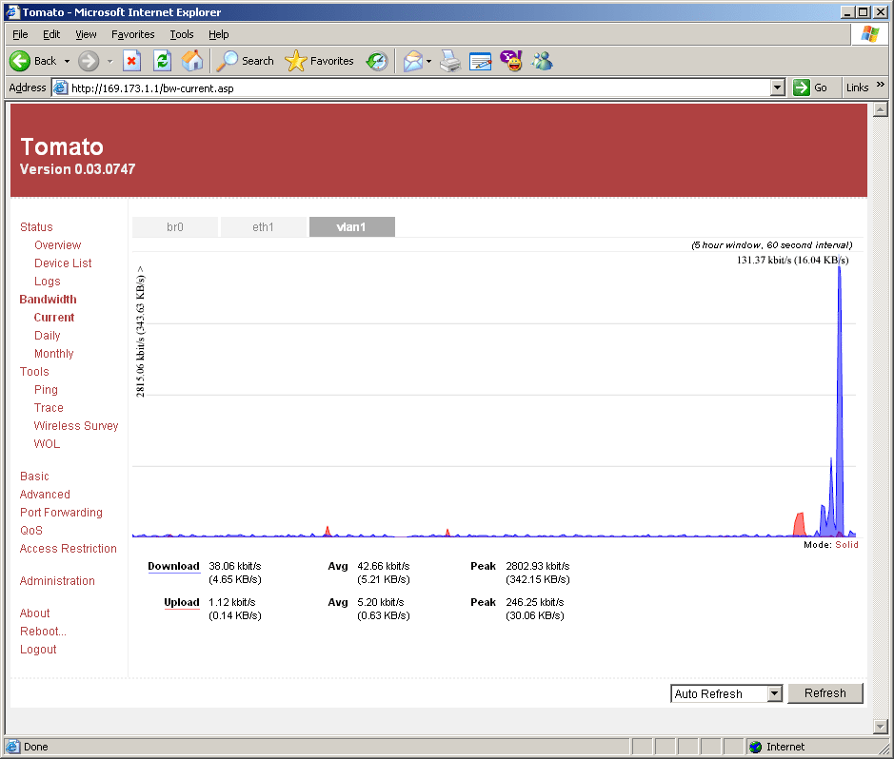Screen dimensions: 894x759
Task: Click Reboot... link
Action: click(x=44, y=632)
